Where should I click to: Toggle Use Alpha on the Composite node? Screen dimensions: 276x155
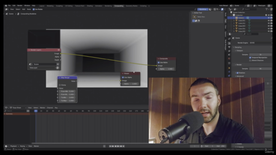pos(159,62)
